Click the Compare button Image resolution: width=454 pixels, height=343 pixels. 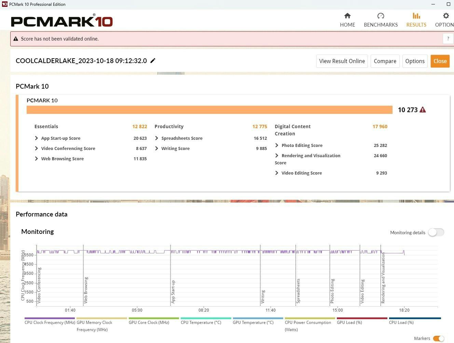385,61
